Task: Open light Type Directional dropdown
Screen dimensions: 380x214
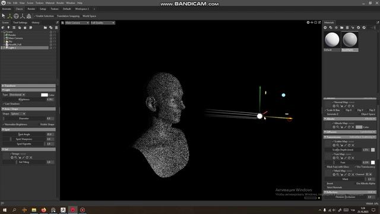Action: (17, 95)
